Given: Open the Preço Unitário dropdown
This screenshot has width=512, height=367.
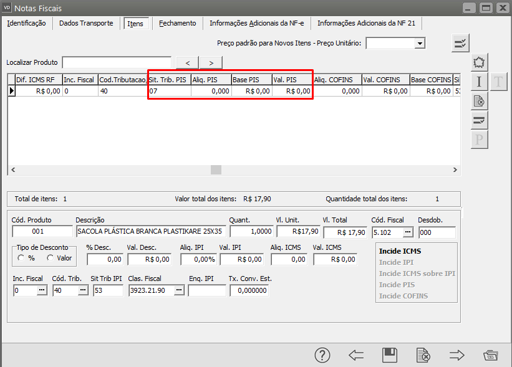Looking at the screenshot, I should [420, 43].
